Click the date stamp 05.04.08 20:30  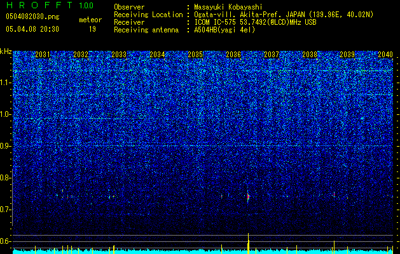[32, 29]
